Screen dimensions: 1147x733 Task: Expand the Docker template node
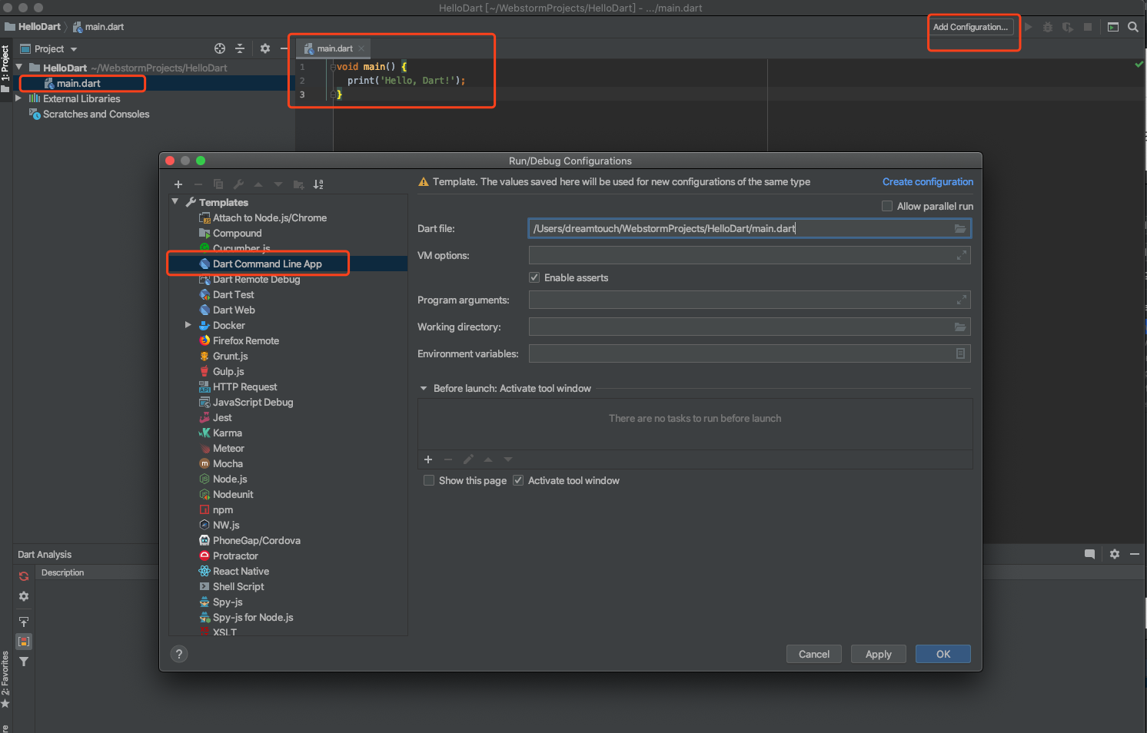coord(188,325)
